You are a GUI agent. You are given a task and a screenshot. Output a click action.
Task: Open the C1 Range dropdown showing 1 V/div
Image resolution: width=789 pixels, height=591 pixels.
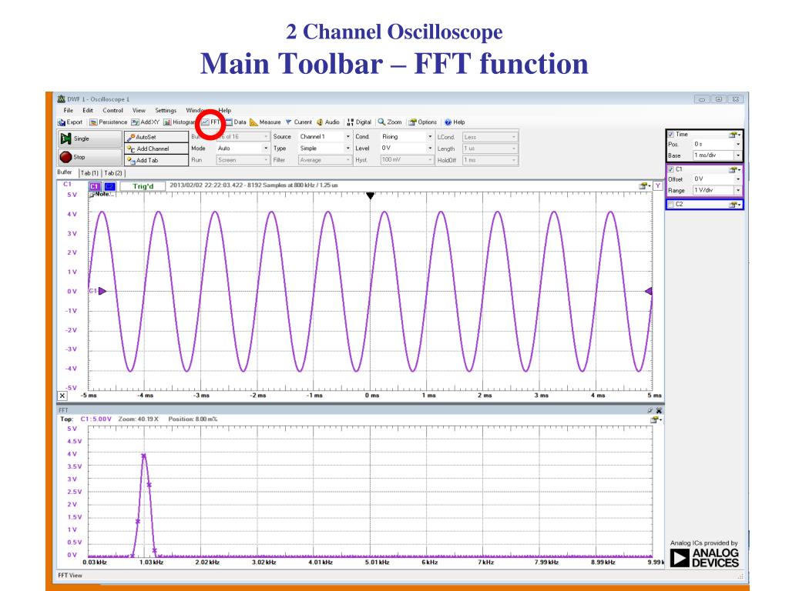(x=717, y=191)
